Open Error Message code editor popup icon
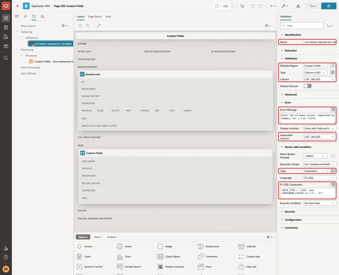 (x=333, y=110)
